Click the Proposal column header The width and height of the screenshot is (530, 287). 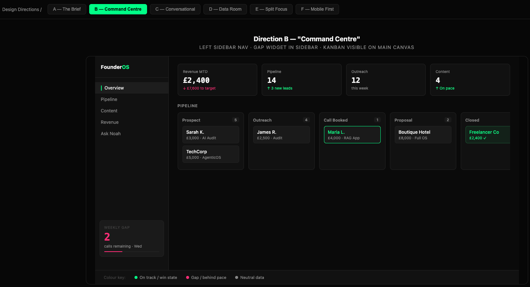click(x=404, y=120)
